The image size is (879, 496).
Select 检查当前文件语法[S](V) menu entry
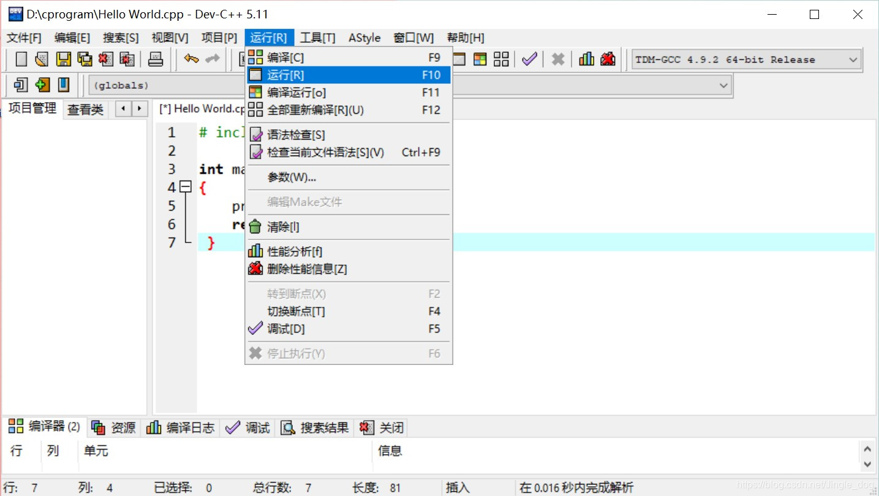(x=349, y=152)
